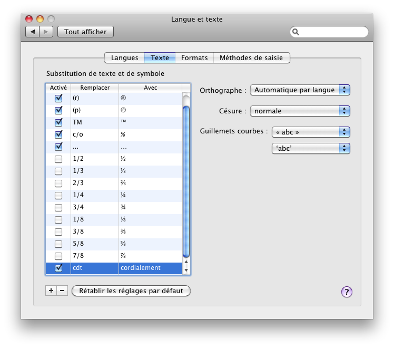Click the scrollbar down arrow in substitution list
The width and height of the screenshot is (394, 348).
point(186,270)
